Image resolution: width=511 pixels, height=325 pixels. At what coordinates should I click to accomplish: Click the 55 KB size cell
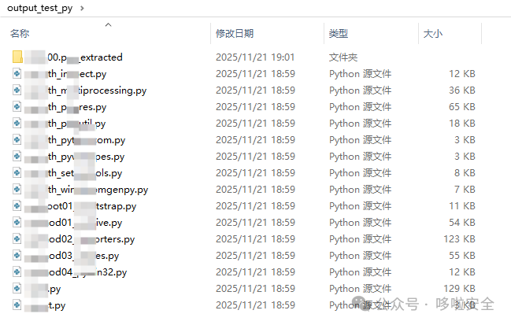tap(462, 256)
